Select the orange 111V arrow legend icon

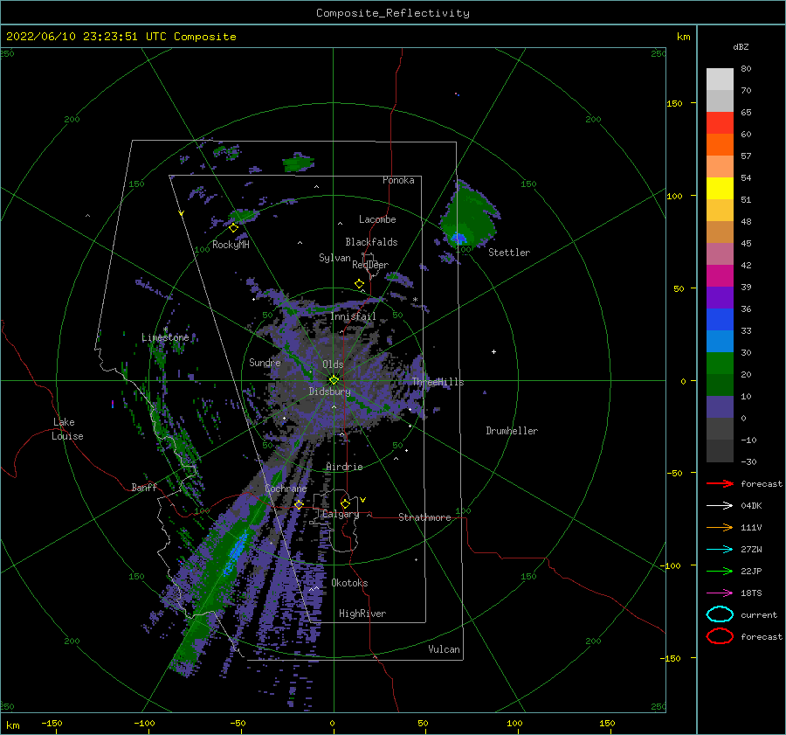pyautogui.click(x=720, y=527)
